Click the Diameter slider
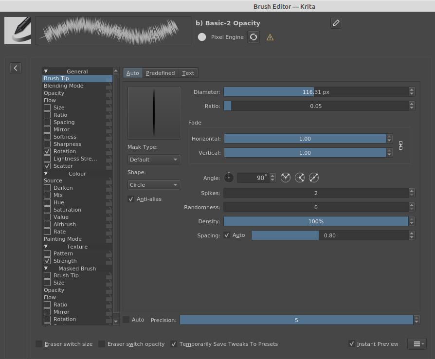Viewport: 435px width, 359px height. (315, 91)
